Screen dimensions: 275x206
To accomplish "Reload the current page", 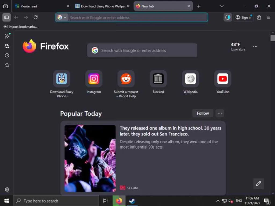I will (x=36, y=17).
